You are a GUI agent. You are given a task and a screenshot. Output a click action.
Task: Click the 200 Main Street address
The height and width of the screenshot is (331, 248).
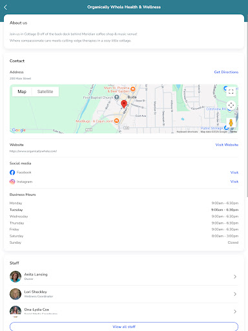click(x=20, y=78)
